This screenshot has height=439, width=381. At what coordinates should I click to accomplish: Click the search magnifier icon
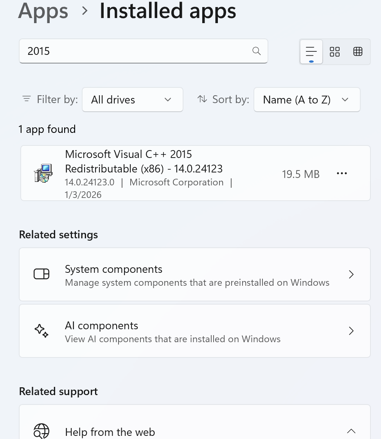pos(256,51)
